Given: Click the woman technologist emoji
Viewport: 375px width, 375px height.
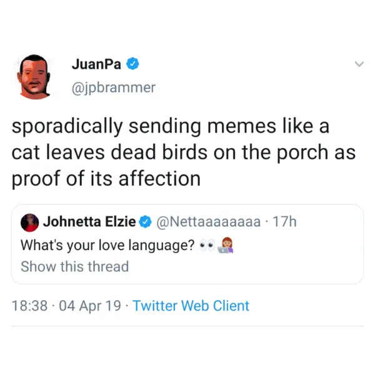Looking at the screenshot, I should tap(225, 245).
